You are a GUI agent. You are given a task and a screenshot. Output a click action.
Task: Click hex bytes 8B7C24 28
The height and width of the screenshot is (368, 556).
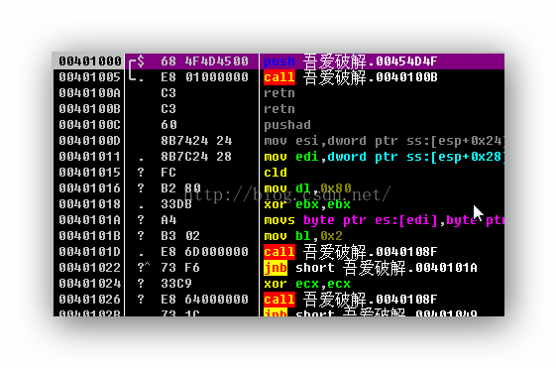(196, 157)
